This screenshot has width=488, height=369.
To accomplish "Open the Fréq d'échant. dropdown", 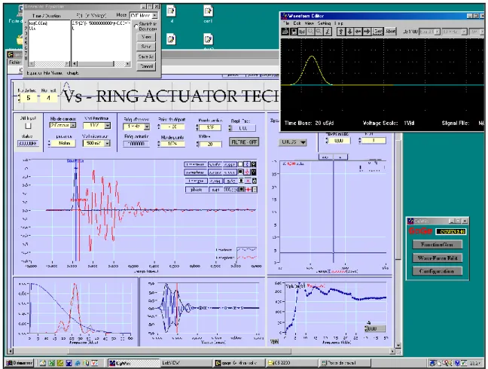I will pyautogui.click(x=136, y=127).
